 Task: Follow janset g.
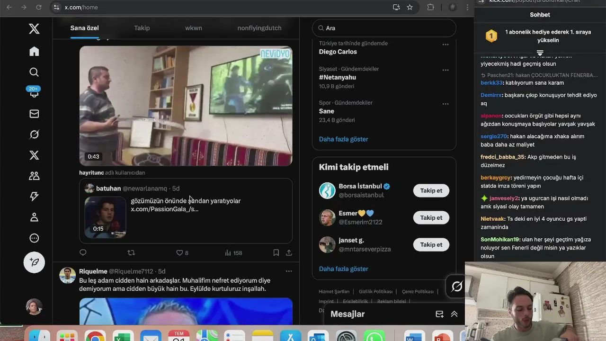point(431,244)
